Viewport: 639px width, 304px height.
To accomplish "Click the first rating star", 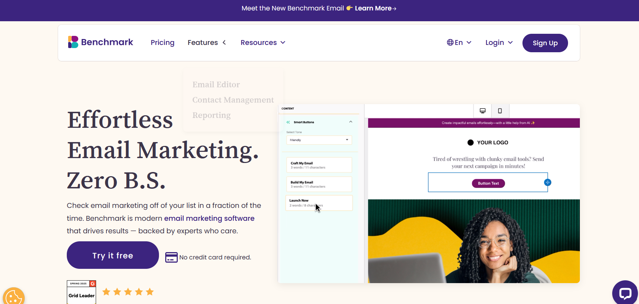I will click(x=106, y=292).
